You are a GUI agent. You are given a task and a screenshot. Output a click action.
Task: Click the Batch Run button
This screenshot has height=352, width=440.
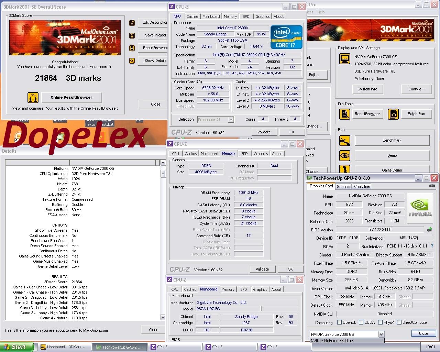coord(416,114)
